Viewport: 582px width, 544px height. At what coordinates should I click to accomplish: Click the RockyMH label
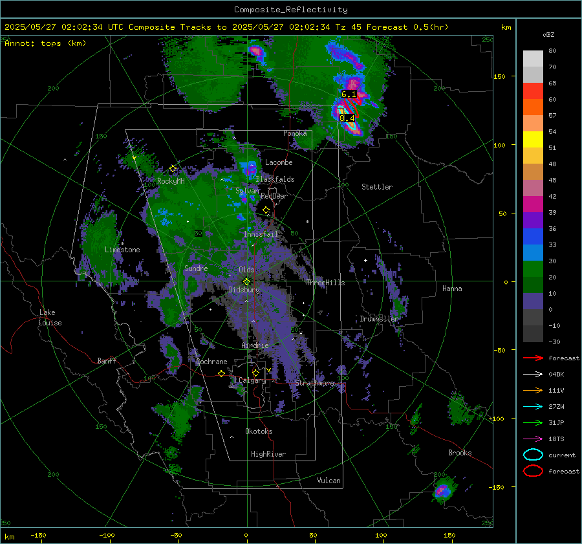coord(171,181)
